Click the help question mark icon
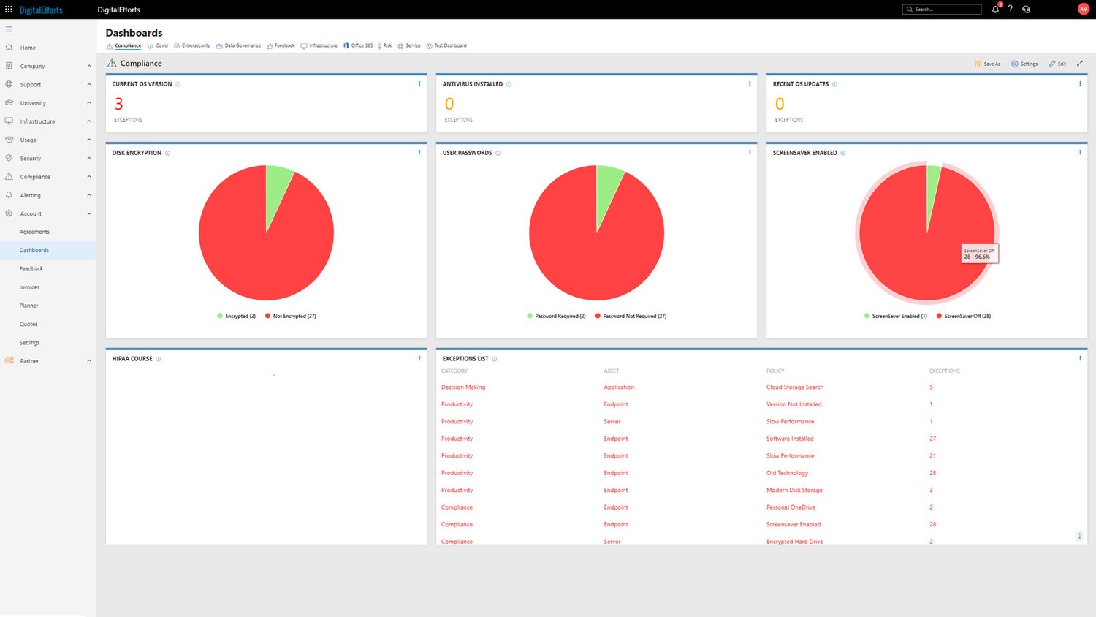 [x=1011, y=9]
